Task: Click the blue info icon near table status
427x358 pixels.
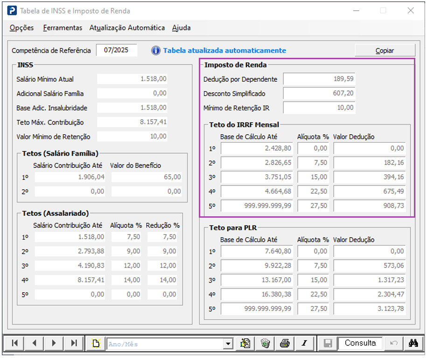Action: coord(156,51)
